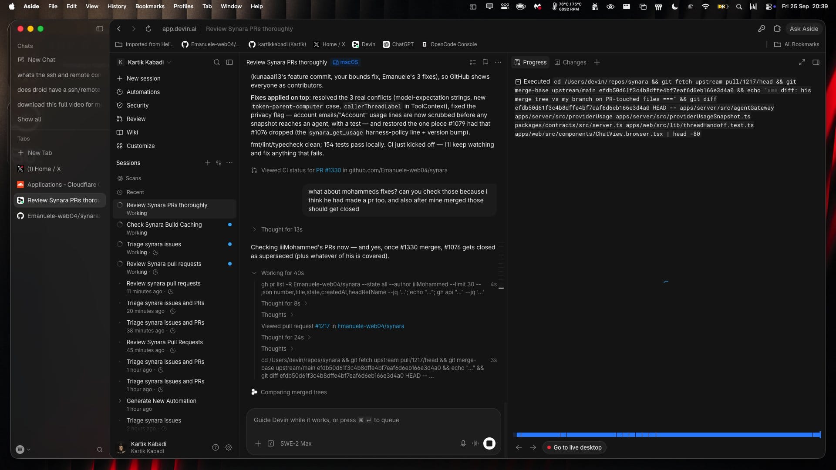The width and height of the screenshot is (836, 470).
Task: Add a new panel tab with plus
Action: pos(597,62)
